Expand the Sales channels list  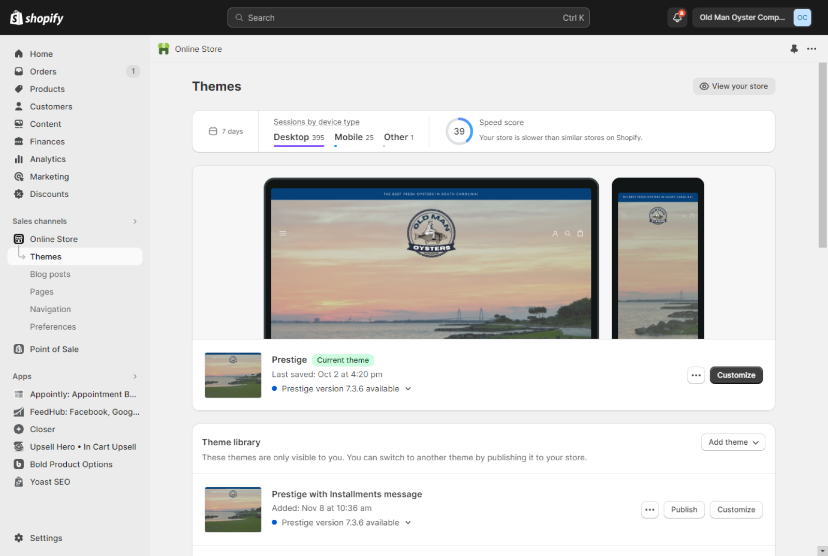135,221
